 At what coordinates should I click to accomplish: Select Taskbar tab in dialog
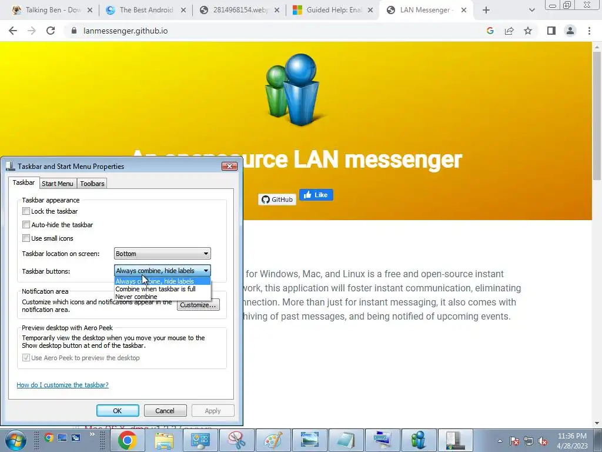[x=24, y=182]
